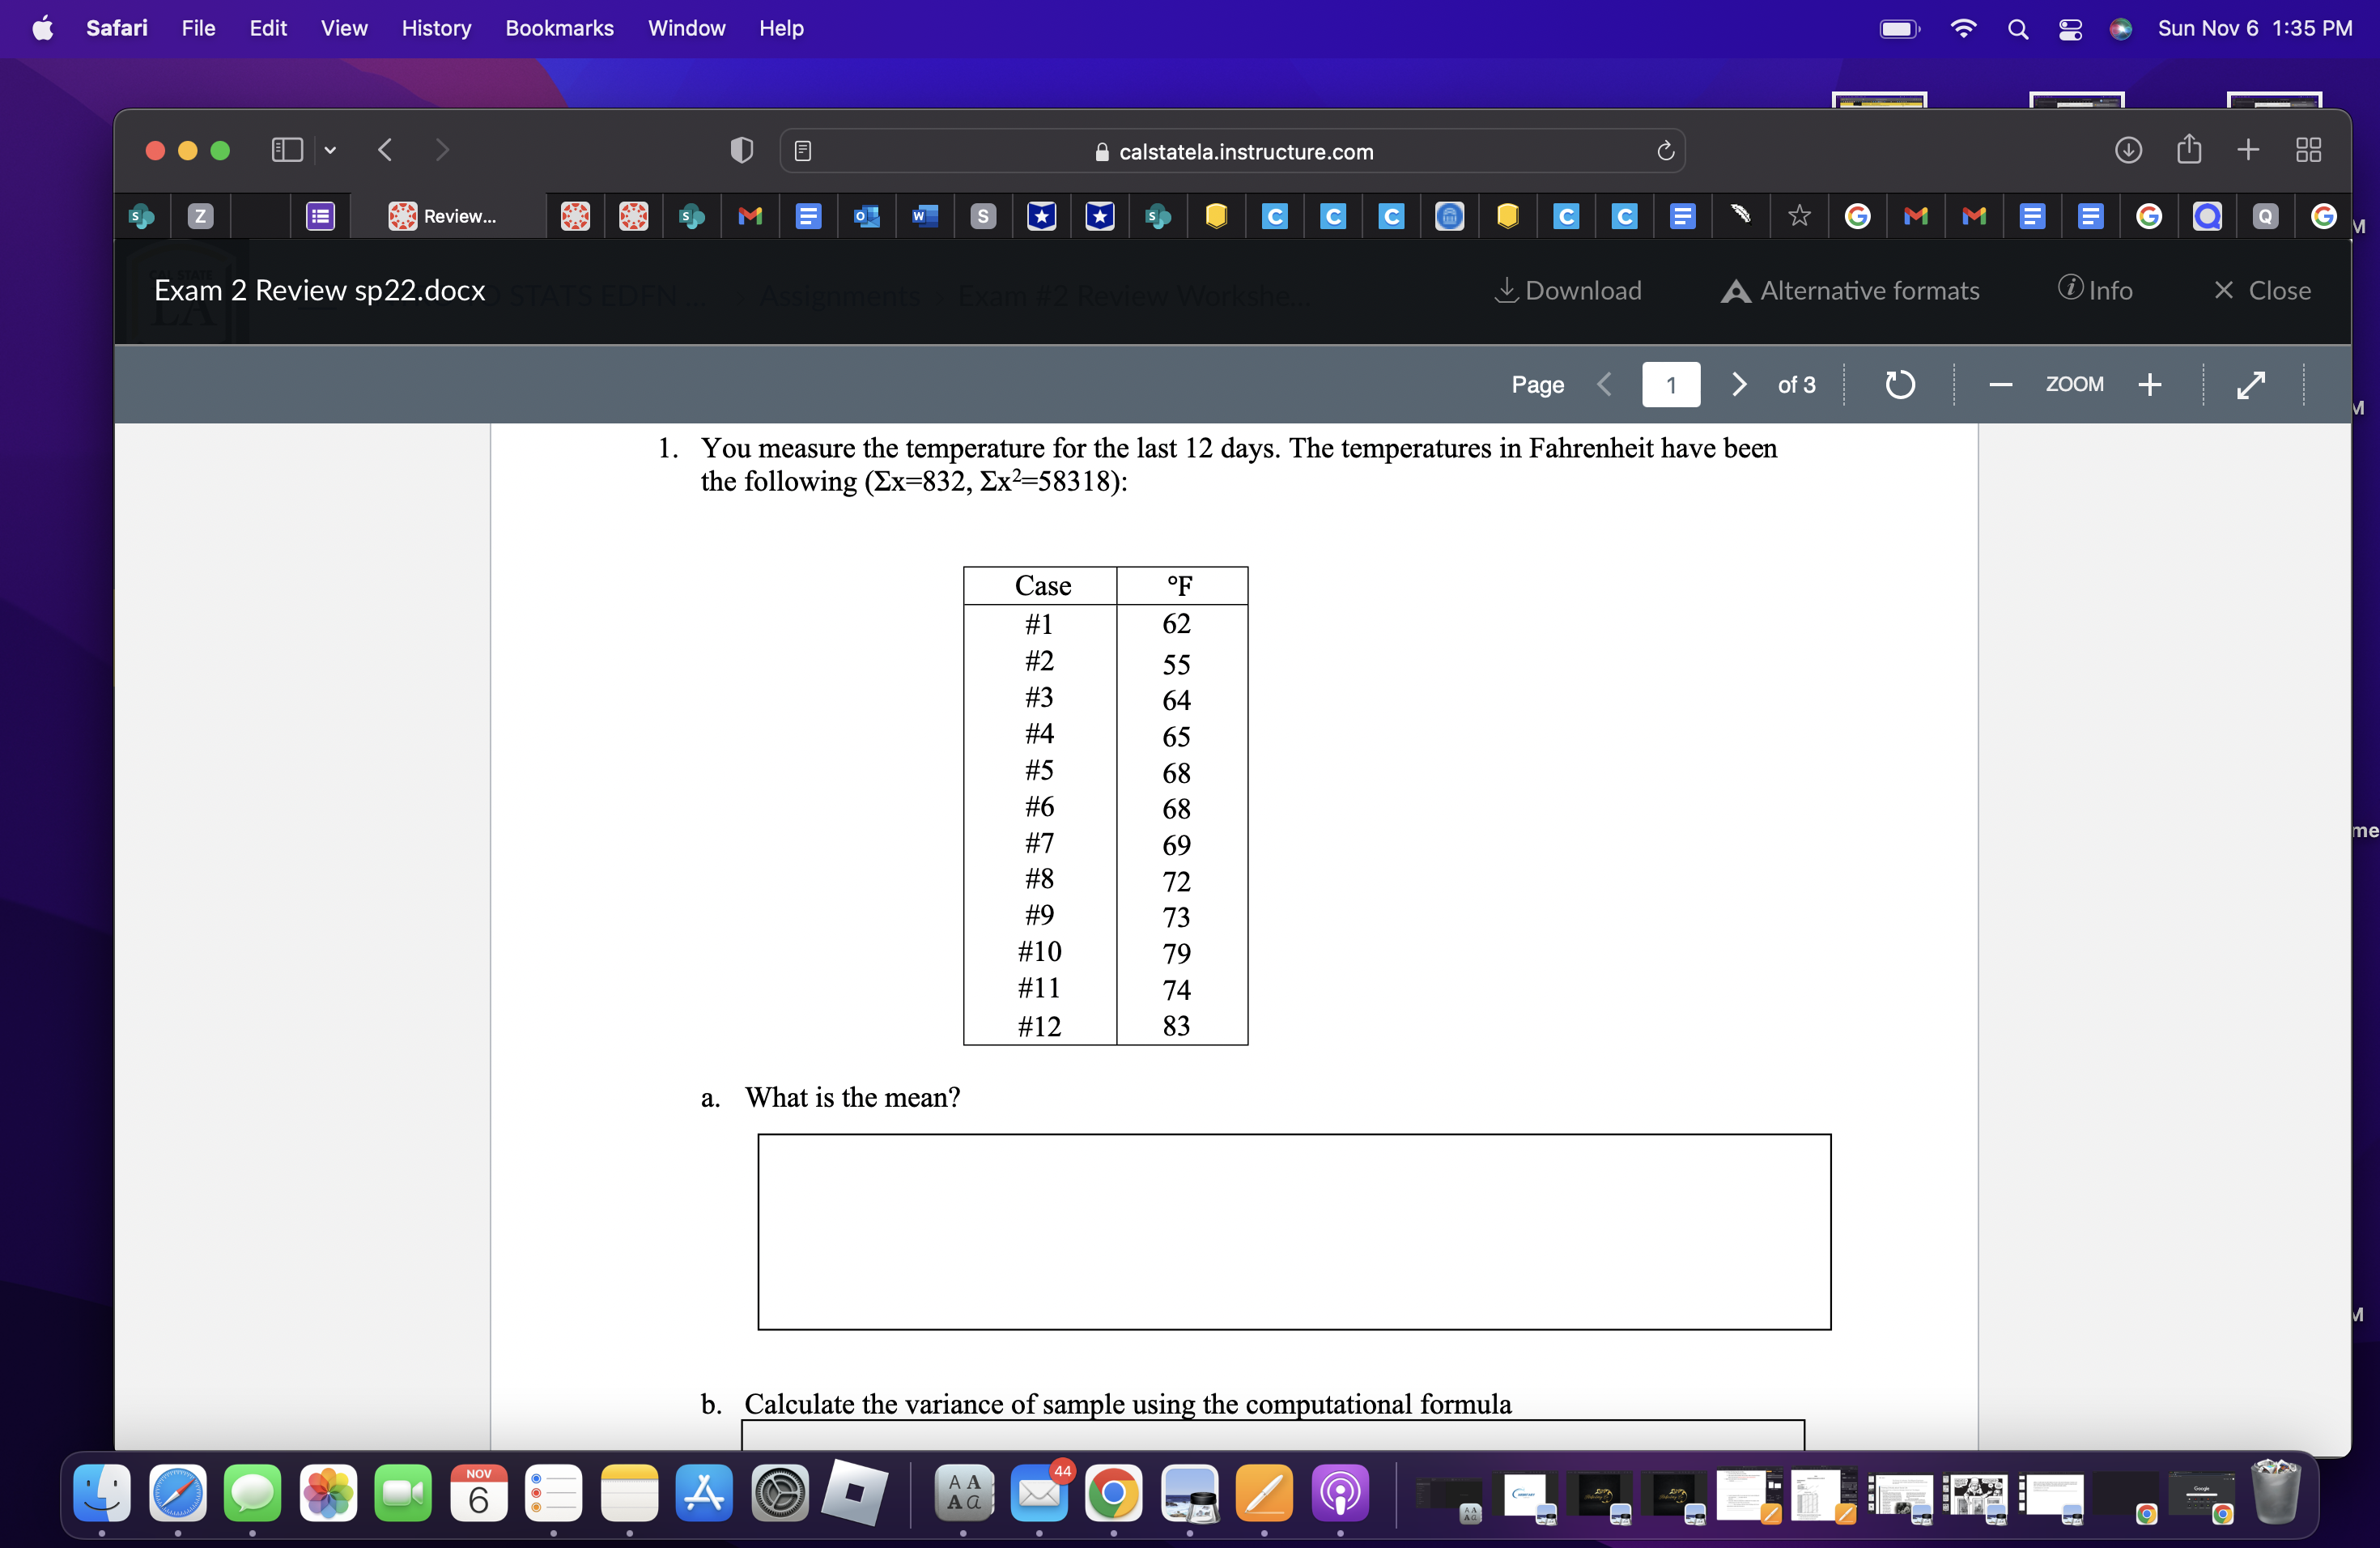
Task: Open the Download option for the document
Action: pyautogui.click(x=1567, y=290)
